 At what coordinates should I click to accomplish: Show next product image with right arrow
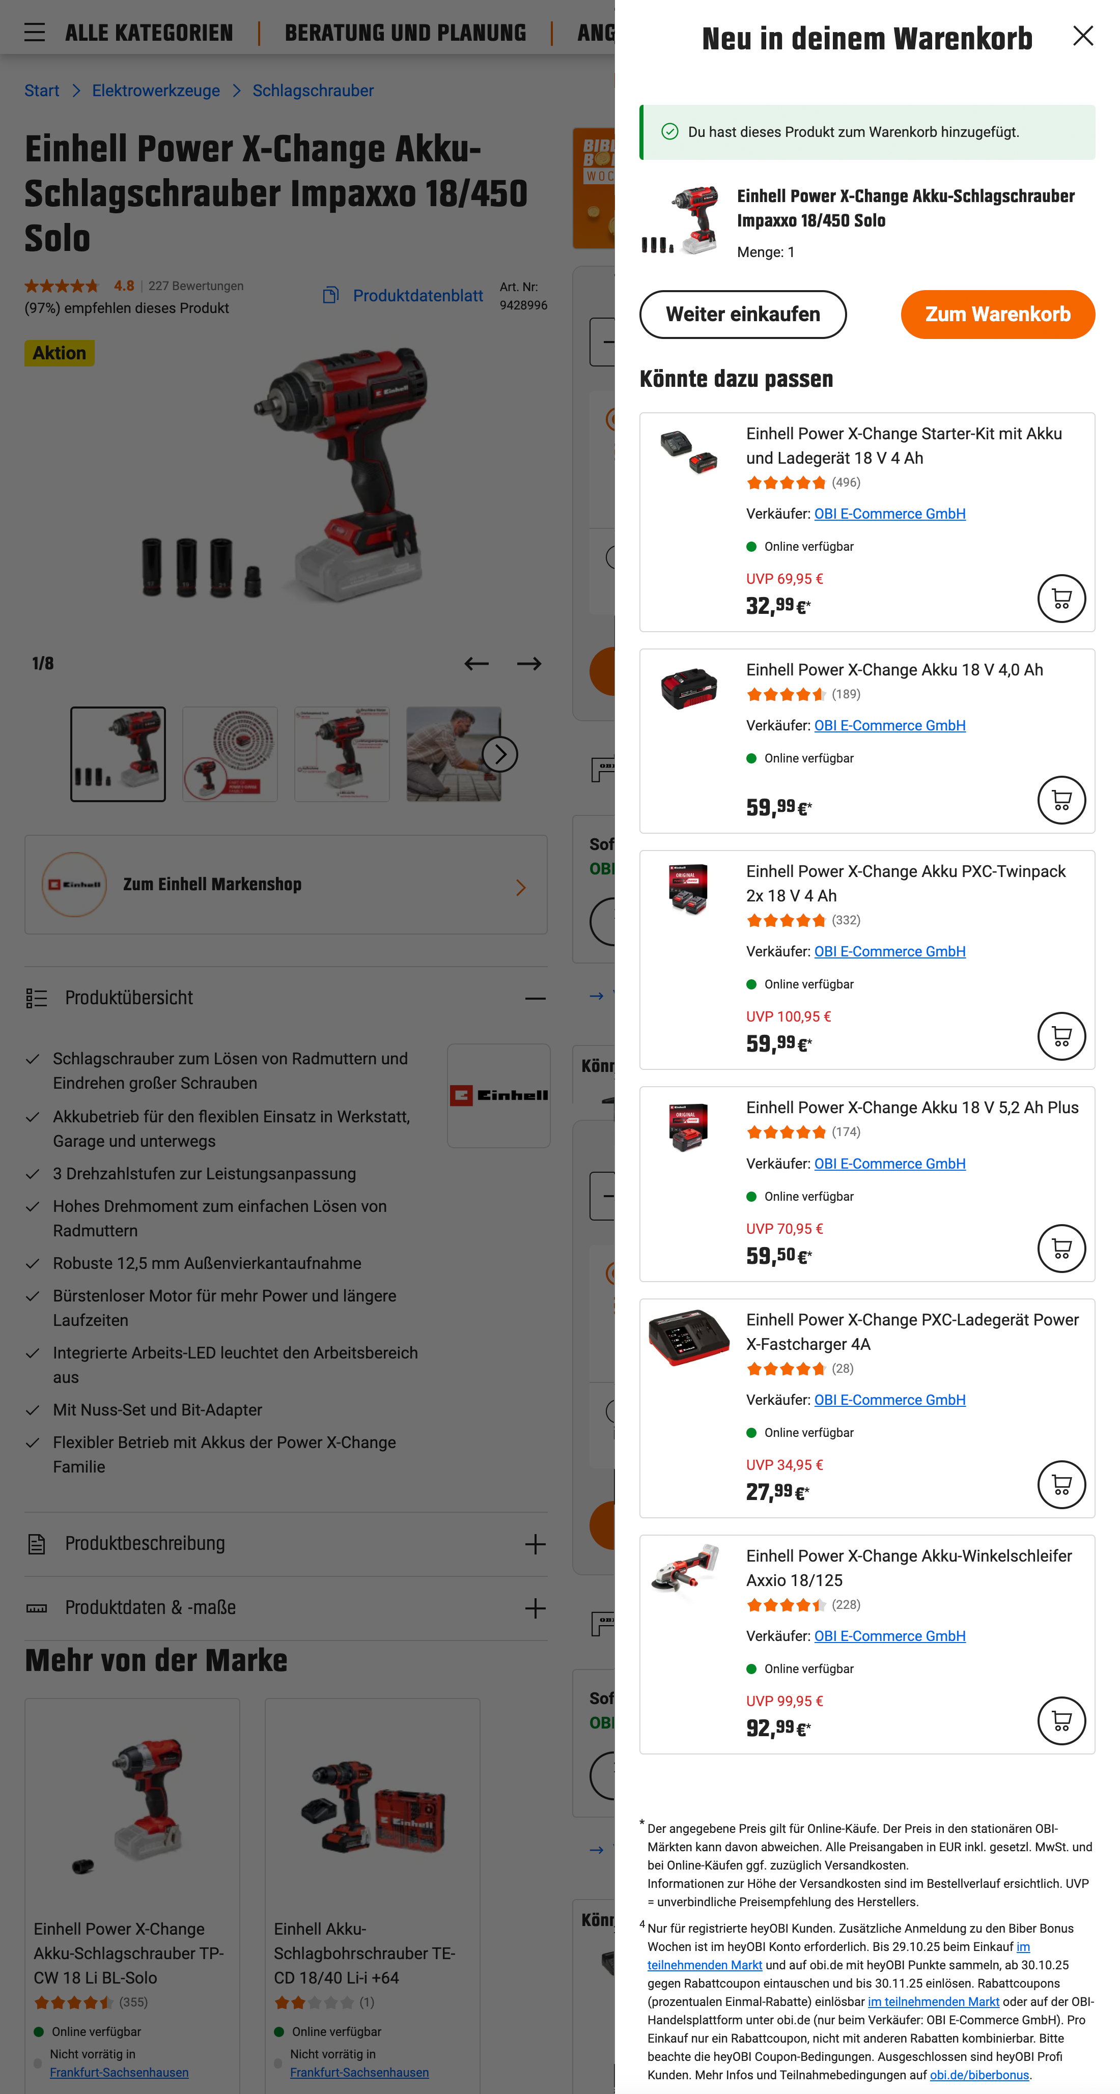pyautogui.click(x=529, y=663)
